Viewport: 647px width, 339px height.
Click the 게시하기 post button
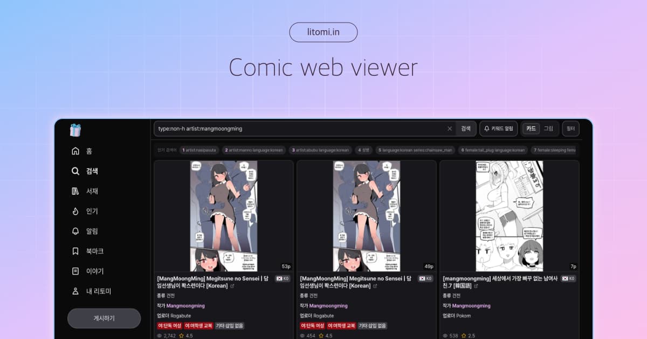(104, 319)
